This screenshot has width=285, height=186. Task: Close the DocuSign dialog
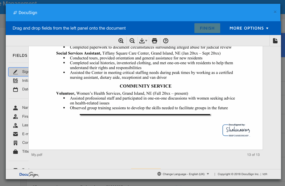point(275,12)
